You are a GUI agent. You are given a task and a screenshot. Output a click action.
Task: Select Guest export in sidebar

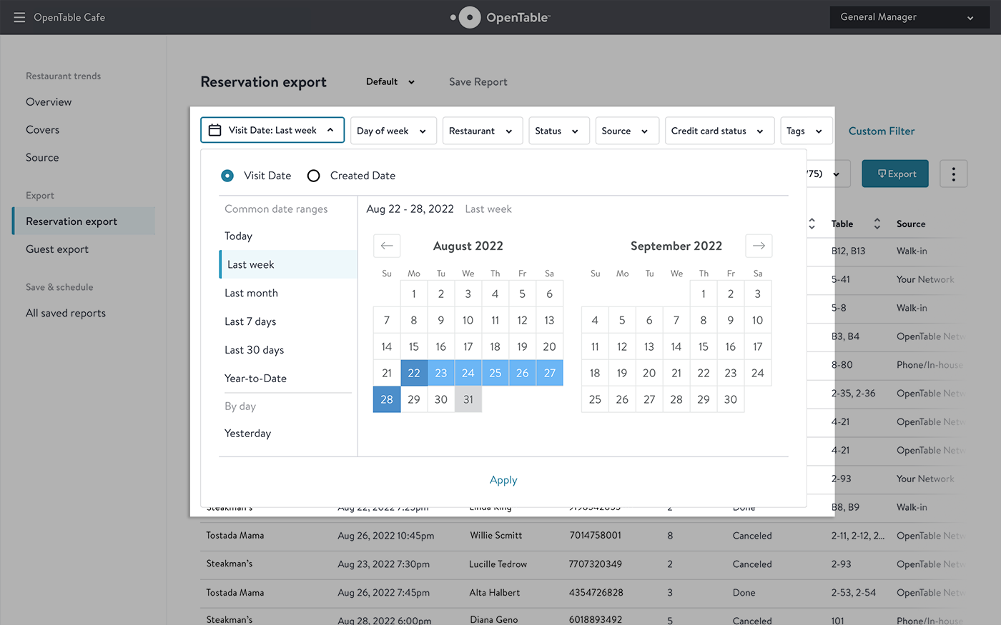[x=57, y=249]
